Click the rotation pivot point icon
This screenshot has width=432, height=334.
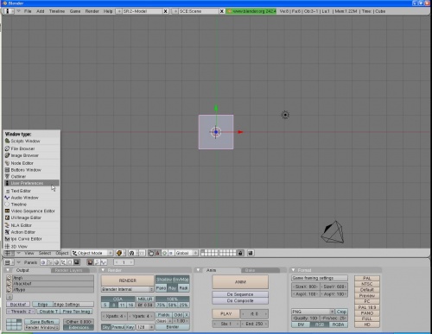(x=132, y=253)
